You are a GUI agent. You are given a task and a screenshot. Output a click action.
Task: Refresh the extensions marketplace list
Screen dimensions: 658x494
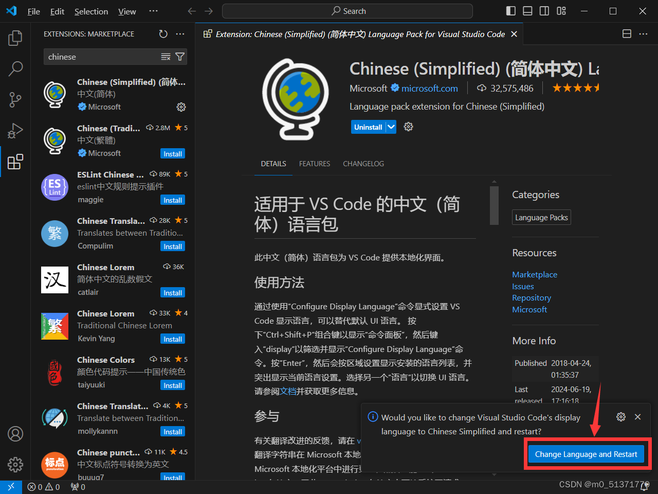(163, 34)
